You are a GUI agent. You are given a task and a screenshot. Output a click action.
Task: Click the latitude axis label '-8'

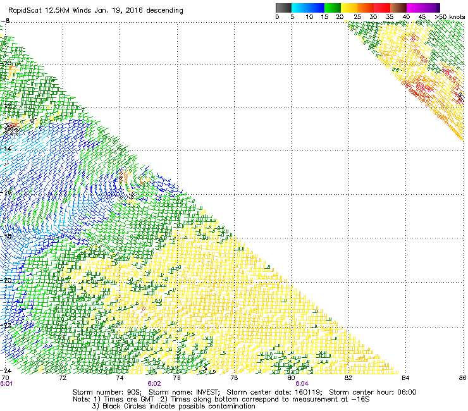point(5,21)
